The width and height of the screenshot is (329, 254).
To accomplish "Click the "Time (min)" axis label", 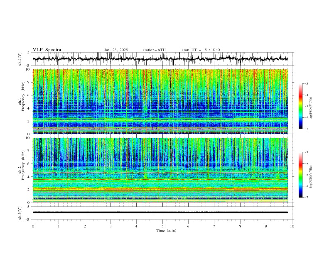I will [x=166, y=230].
